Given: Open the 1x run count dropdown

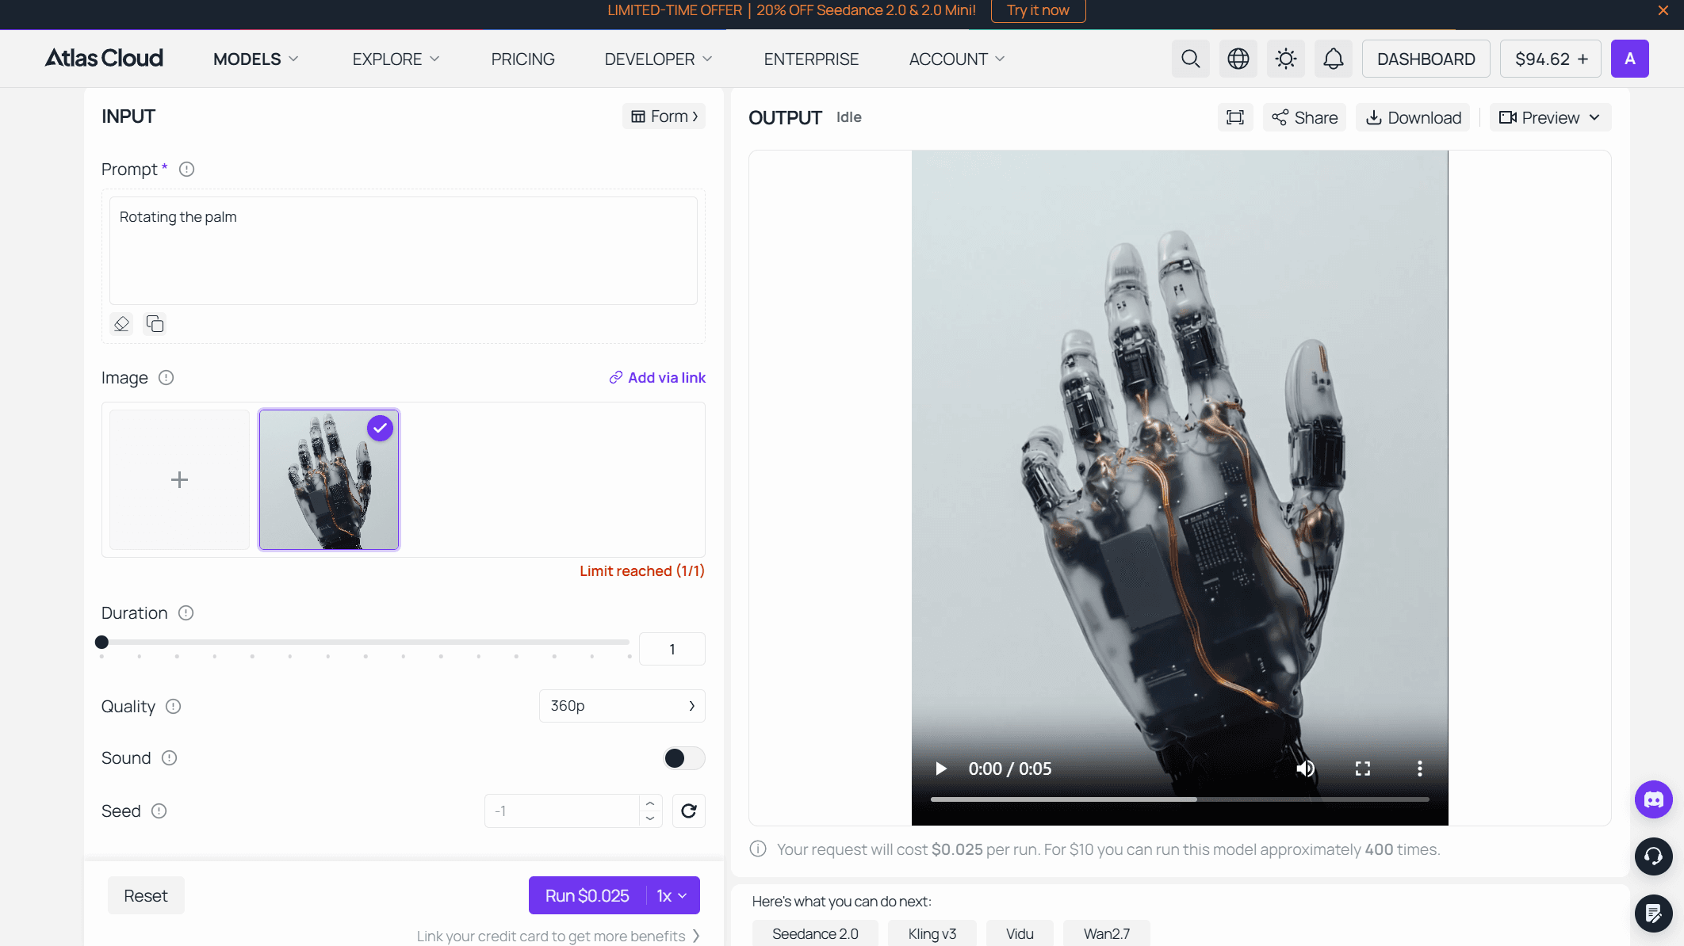Looking at the screenshot, I should [672, 895].
